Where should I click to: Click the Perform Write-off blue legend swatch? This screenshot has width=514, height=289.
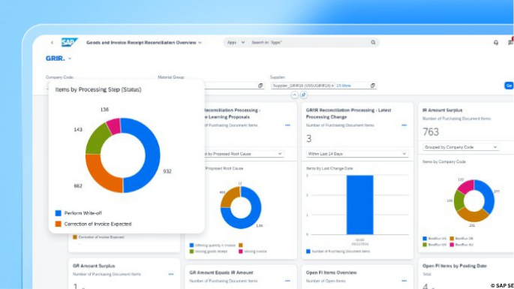pos(59,213)
